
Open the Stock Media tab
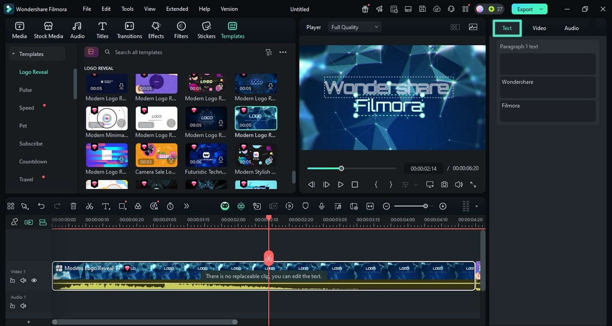click(48, 31)
